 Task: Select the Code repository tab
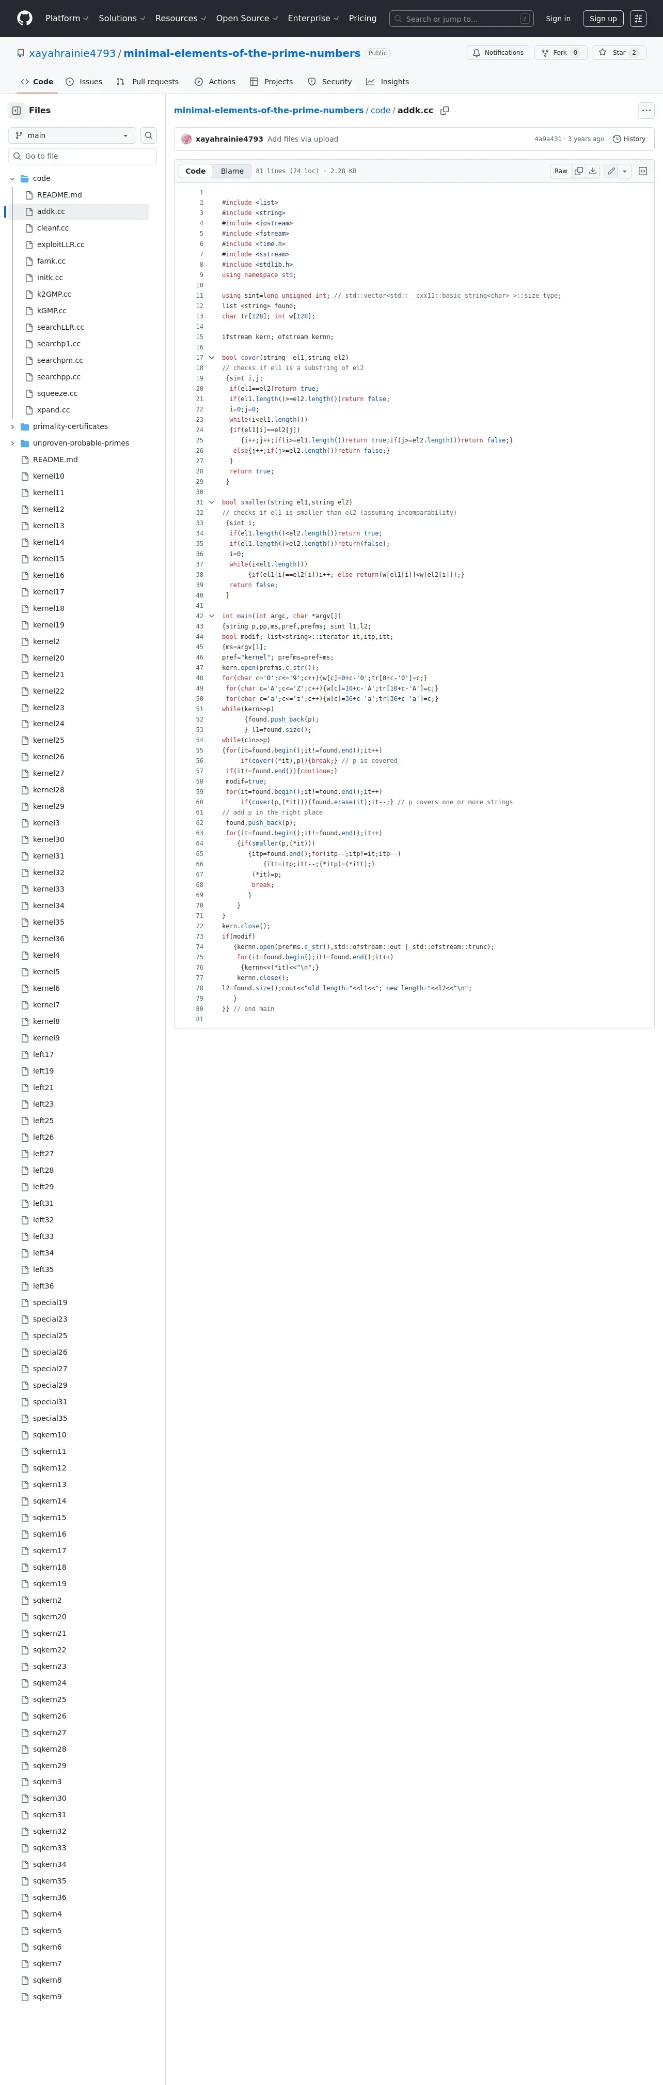pos(37,82)
